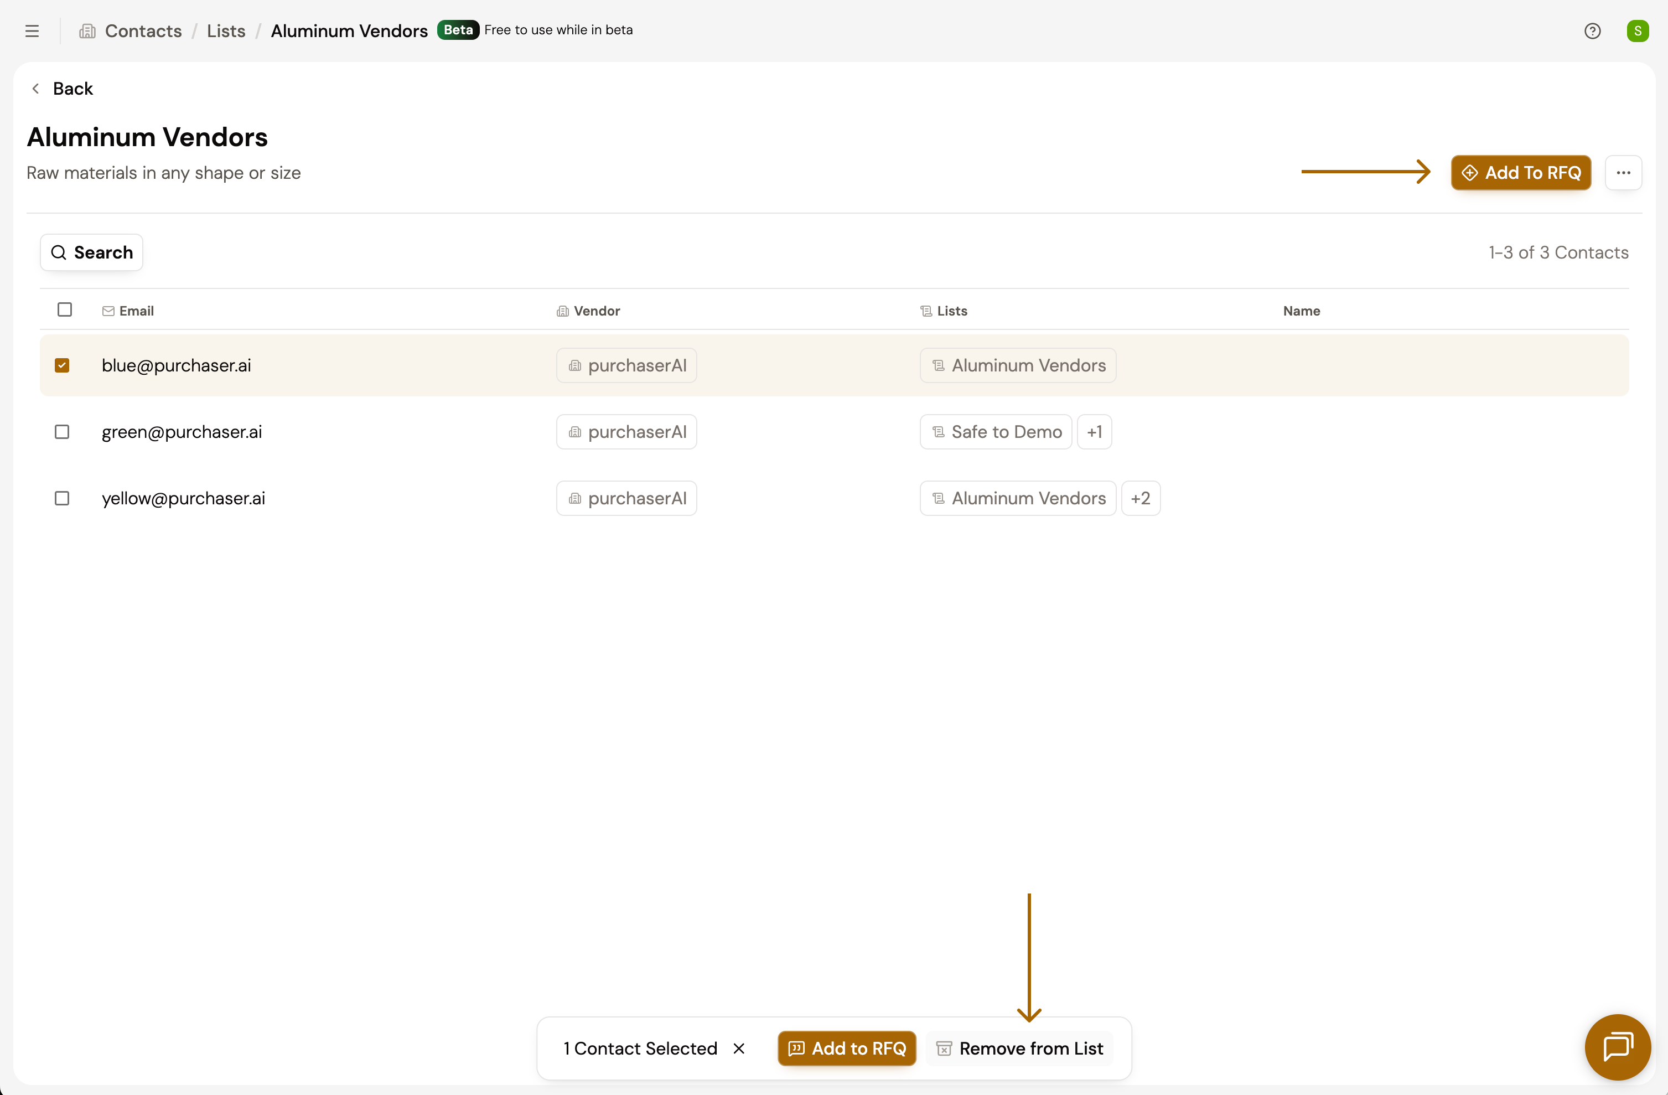The image size is (1668, 1095).
Task: Toggle the select-all header checkbox
Action: pos(65,310)
